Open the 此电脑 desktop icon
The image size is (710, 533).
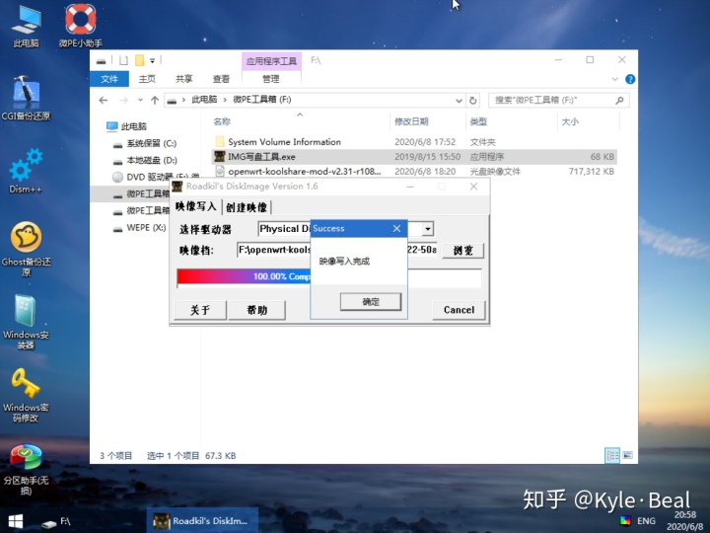tap(27, 26)
